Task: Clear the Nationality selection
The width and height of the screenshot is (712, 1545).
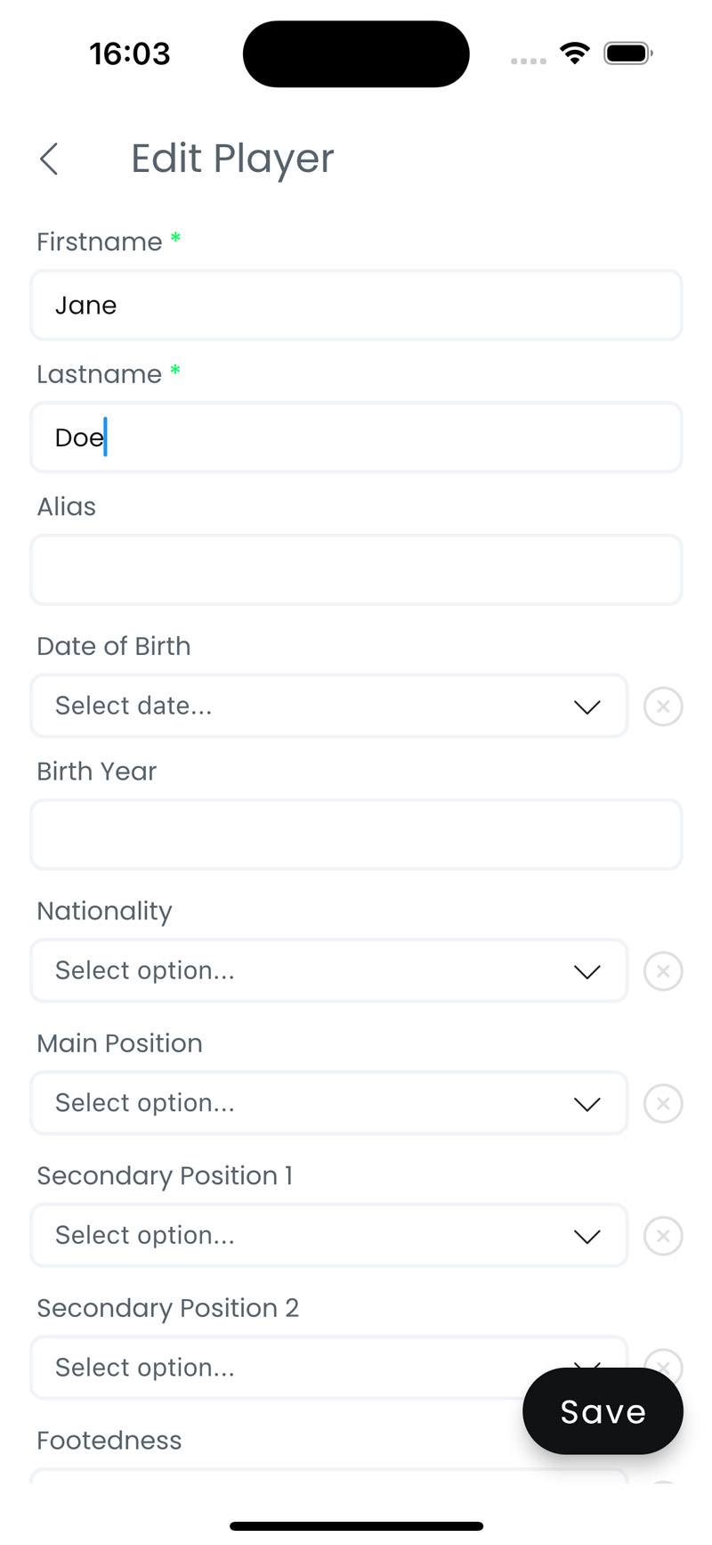Action: (x=663, y=971)
